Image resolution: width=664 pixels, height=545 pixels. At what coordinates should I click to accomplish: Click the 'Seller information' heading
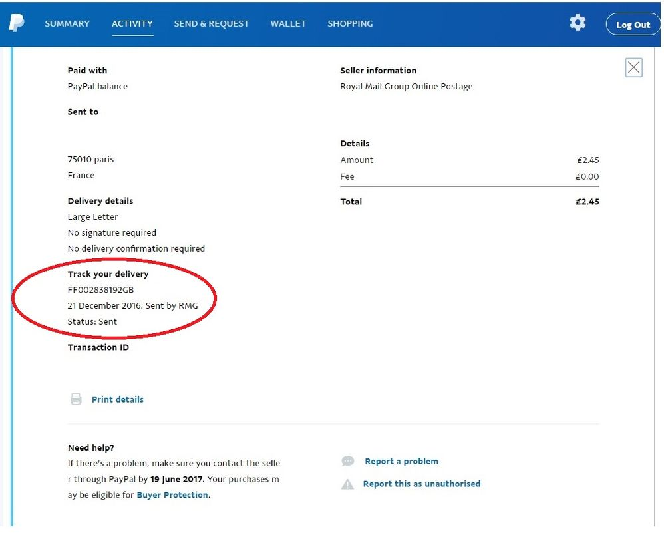378,71
